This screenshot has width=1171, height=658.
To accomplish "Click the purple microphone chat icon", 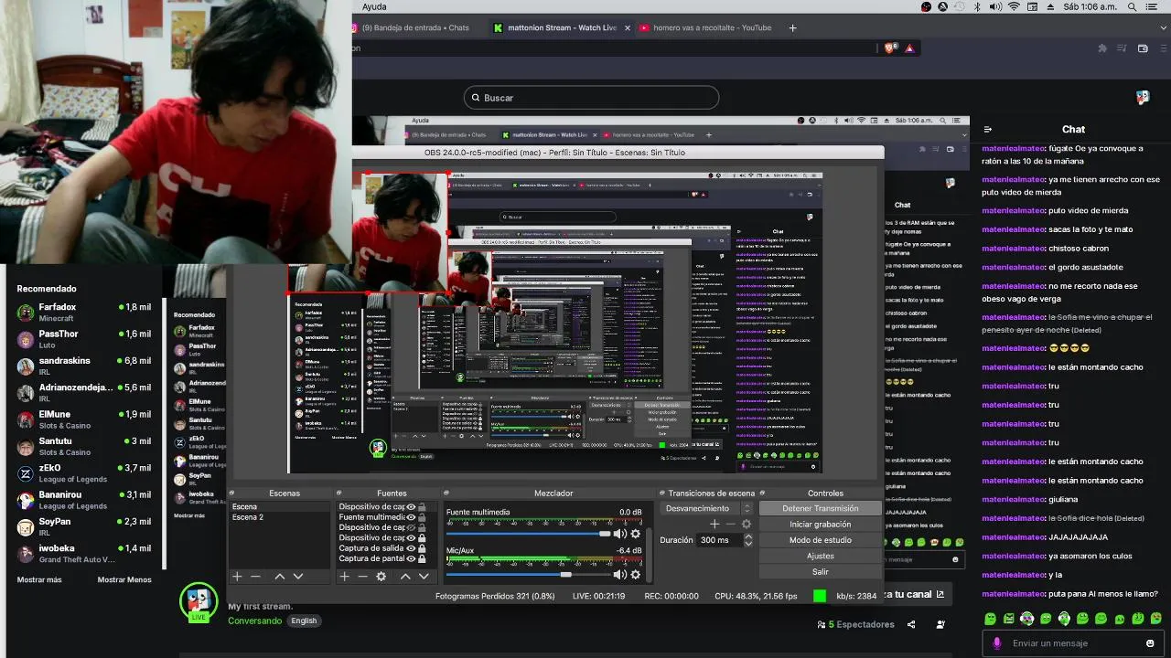I will click(997, 643).
